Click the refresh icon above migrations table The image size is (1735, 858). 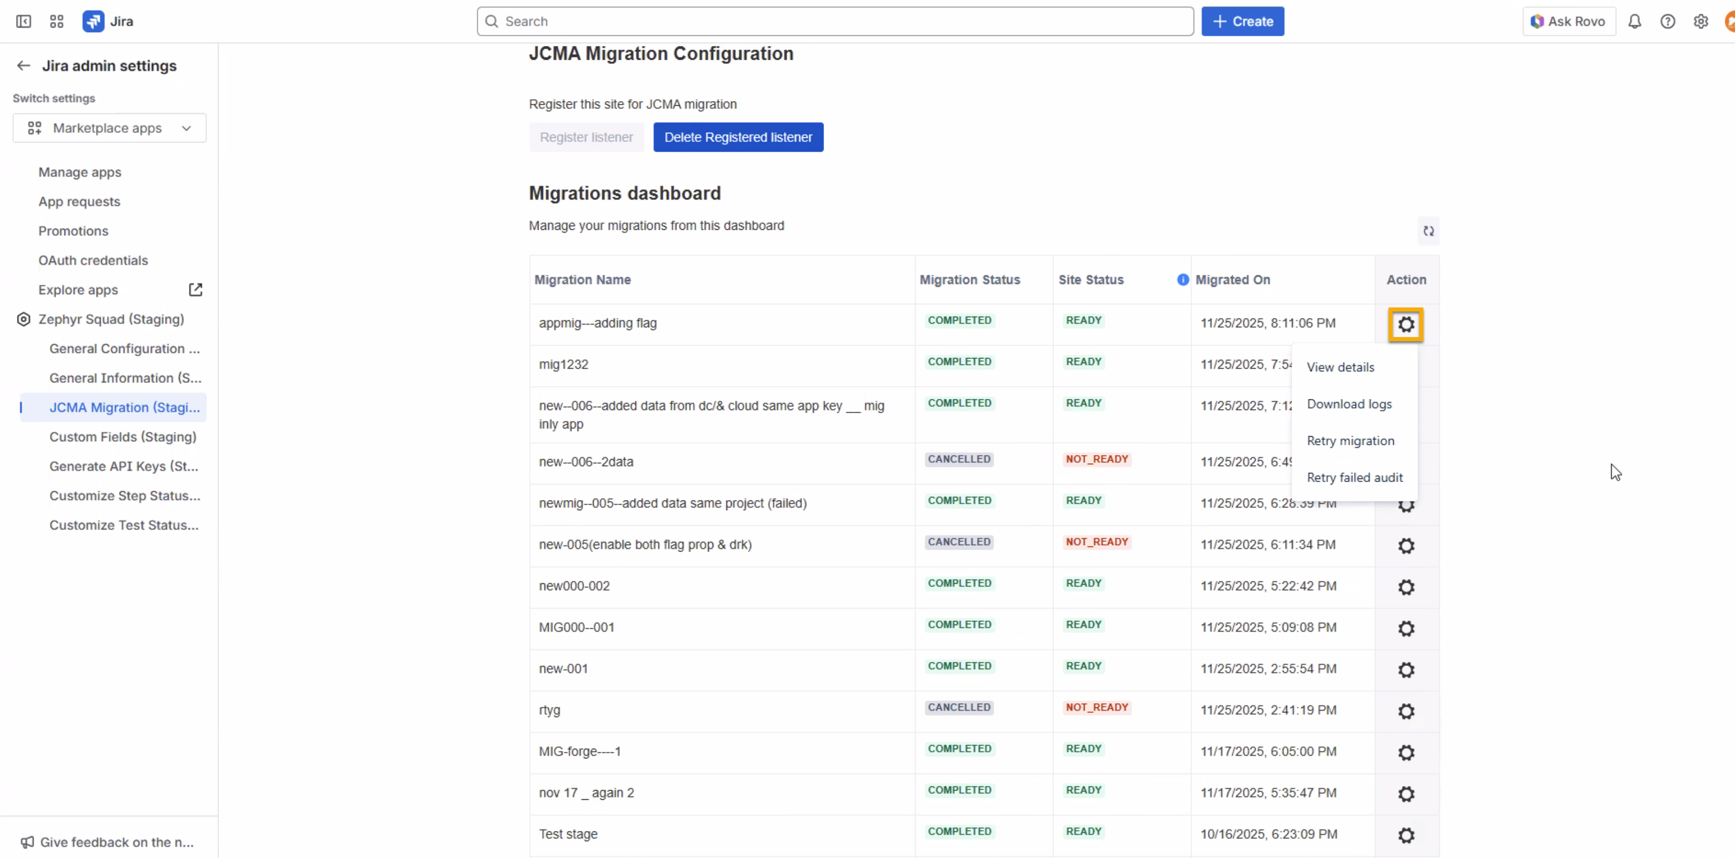point(1428,231)
